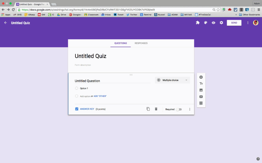
Task: Switch to the RESPONSES tab
Action: (x=141, y=43)
